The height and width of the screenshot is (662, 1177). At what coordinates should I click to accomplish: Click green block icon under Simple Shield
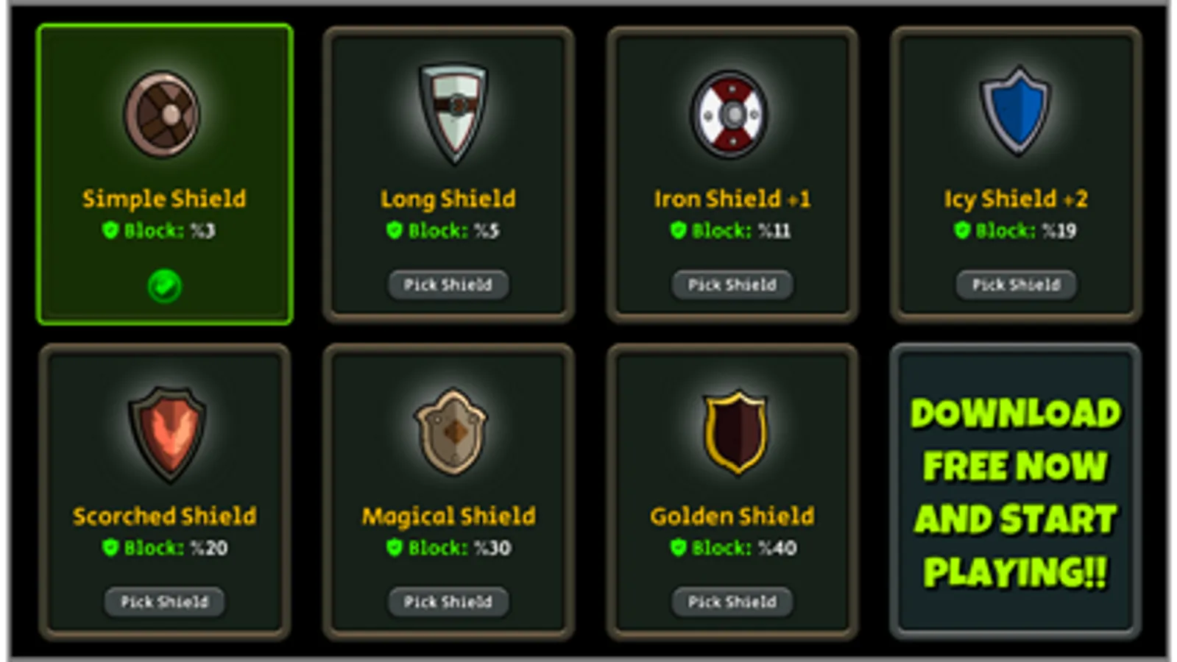pyautogui.click(x=110, y=231)
